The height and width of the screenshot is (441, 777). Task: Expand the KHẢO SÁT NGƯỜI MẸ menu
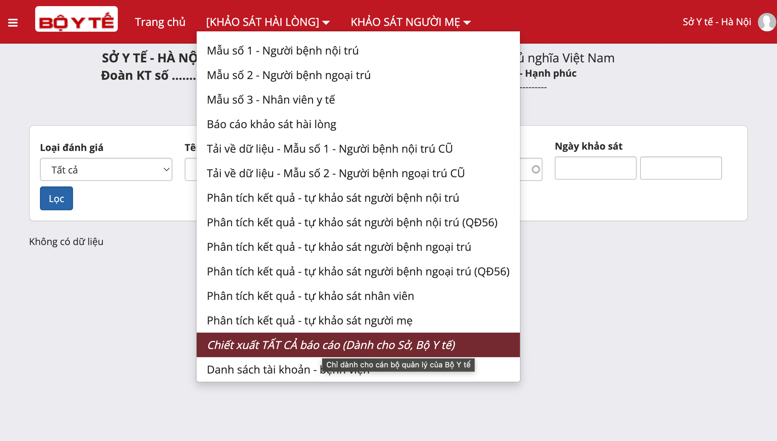pos(410,22)
